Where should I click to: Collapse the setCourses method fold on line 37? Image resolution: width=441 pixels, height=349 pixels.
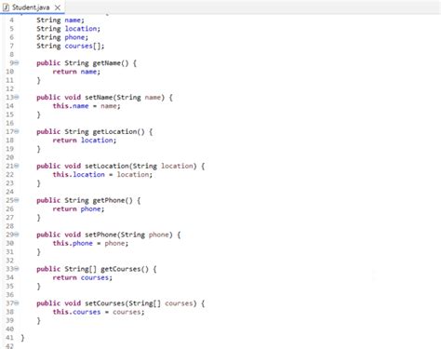17,303
